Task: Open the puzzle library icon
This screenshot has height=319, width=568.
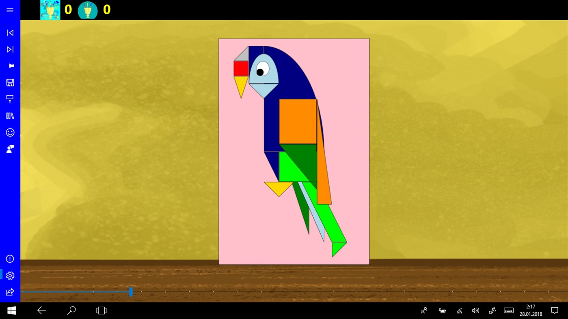Action: click(10, 116)
